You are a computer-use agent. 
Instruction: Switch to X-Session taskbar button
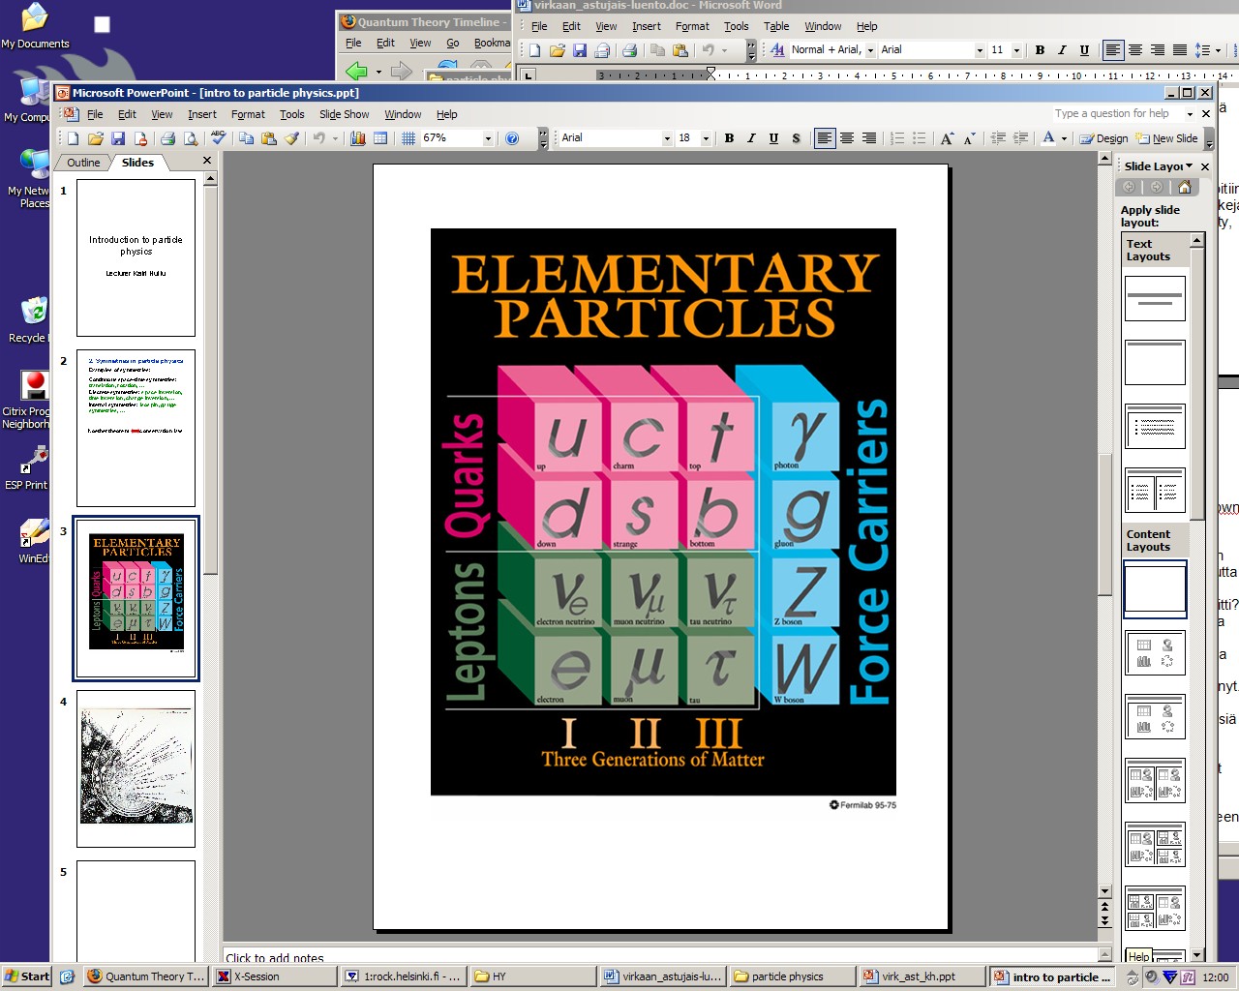click(x=274, y=976)
